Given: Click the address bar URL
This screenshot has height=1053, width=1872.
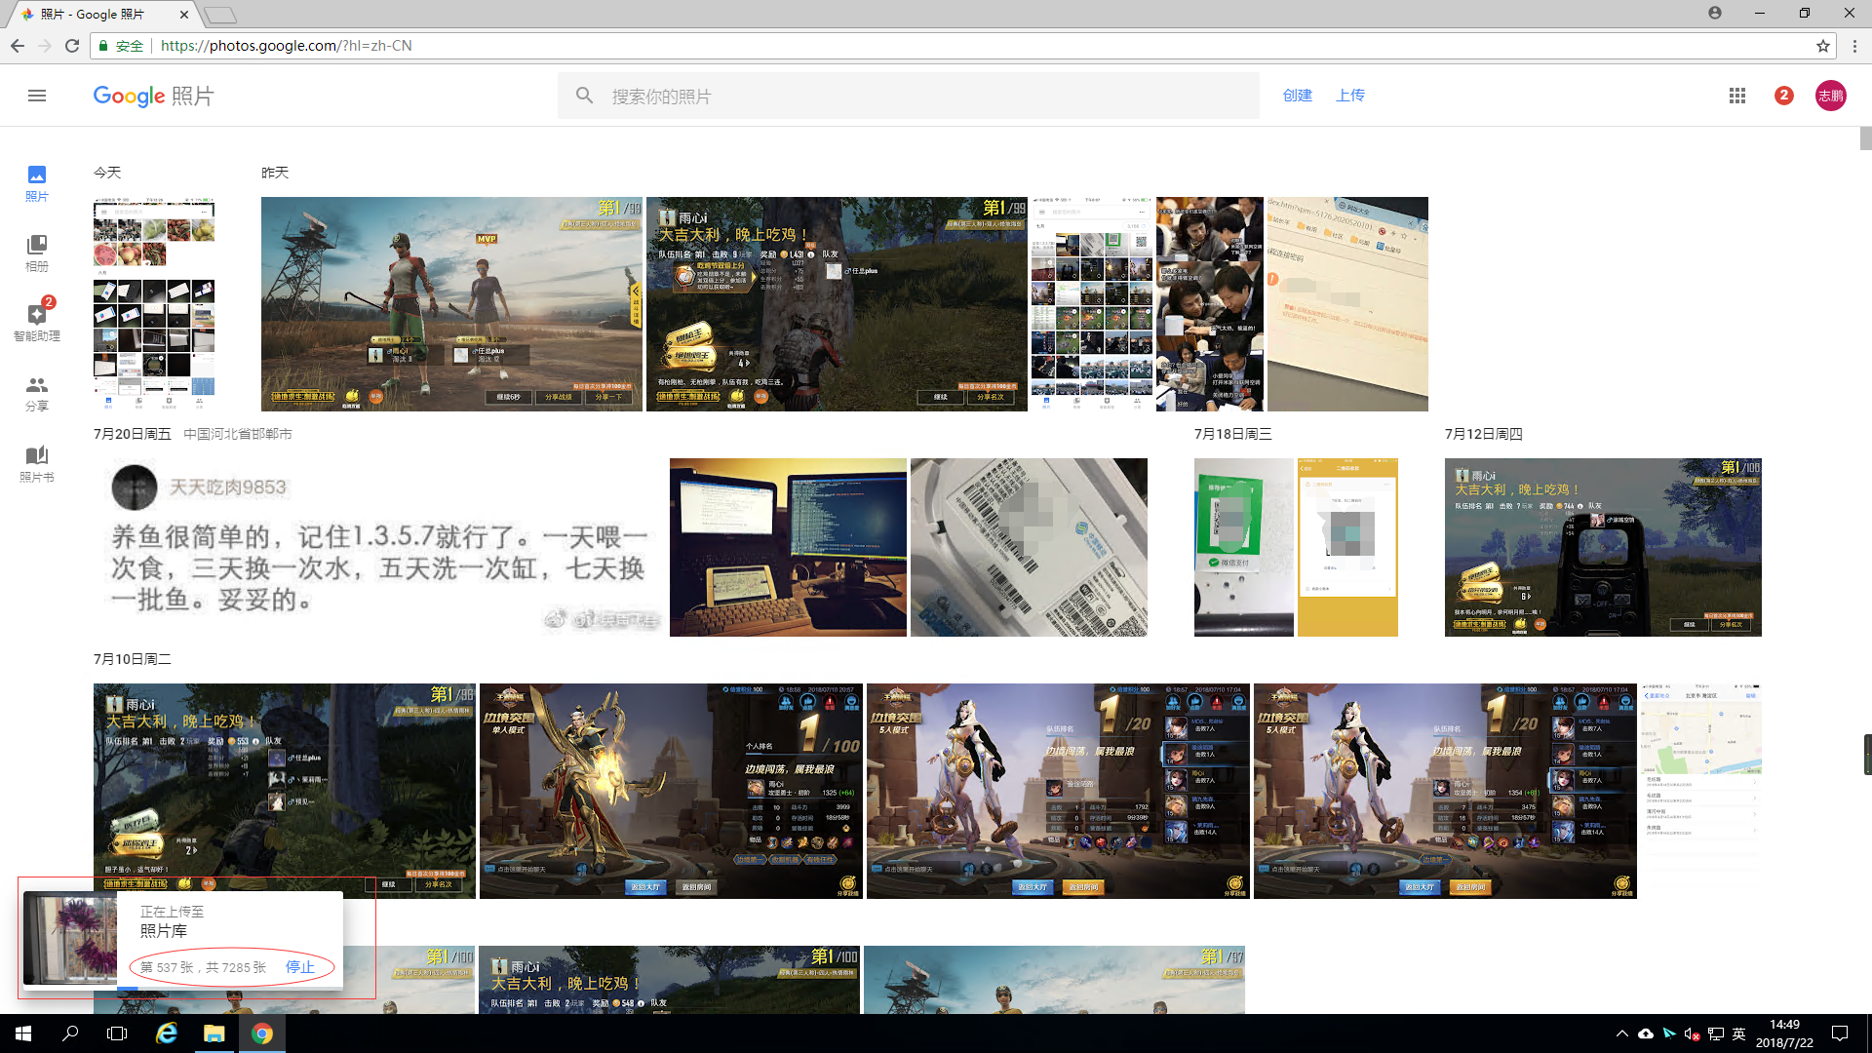Looking at the screenshot, I should [286, 46].
